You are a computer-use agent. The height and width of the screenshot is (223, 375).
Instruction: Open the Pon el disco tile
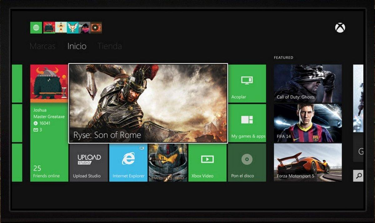[x=247, y=162]
